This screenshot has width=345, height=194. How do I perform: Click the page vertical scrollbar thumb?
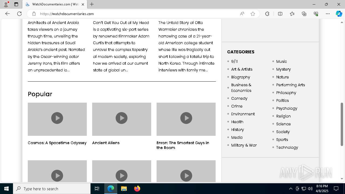[x=342, y=124]
